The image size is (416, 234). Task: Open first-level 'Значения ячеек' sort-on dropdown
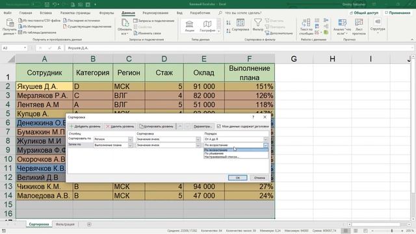point(198,139)
